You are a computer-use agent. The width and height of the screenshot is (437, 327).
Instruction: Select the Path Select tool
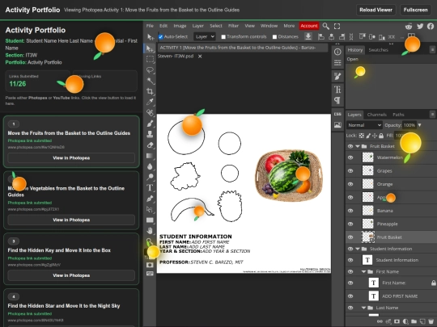(150, 209)
